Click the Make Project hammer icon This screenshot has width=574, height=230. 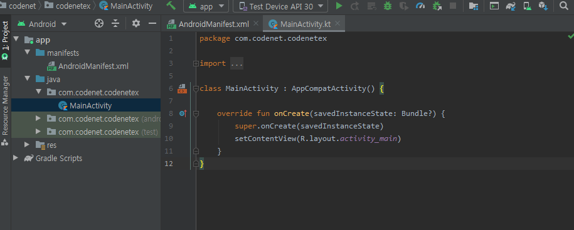(x=171, y=6)
